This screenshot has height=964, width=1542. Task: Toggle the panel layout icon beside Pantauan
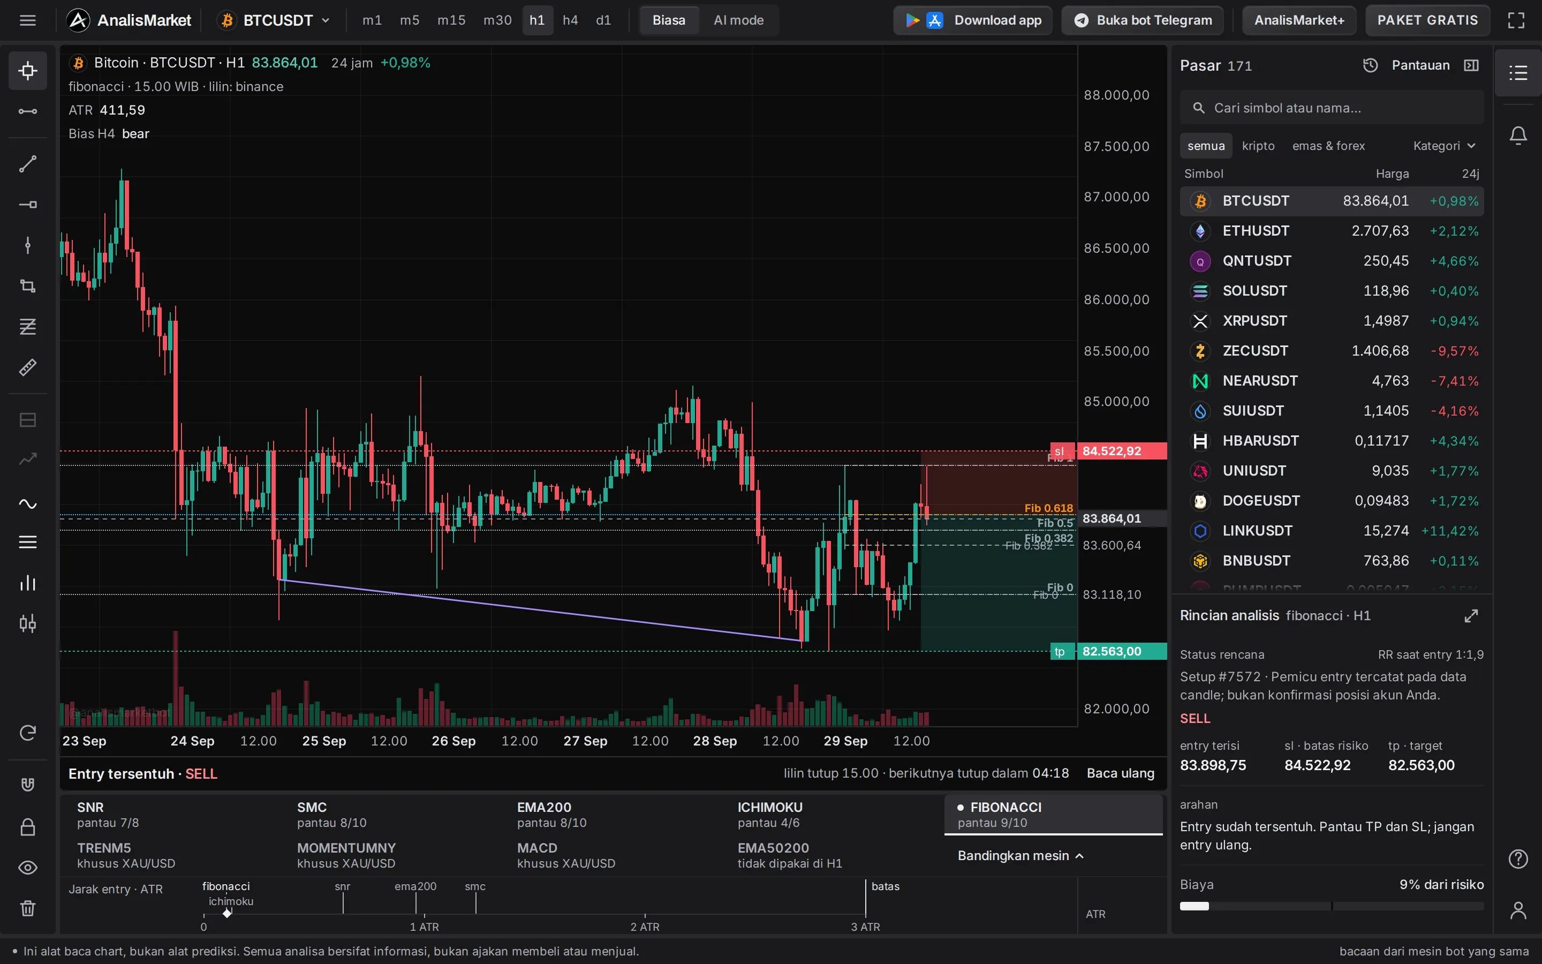click(x=1471, y=65)
